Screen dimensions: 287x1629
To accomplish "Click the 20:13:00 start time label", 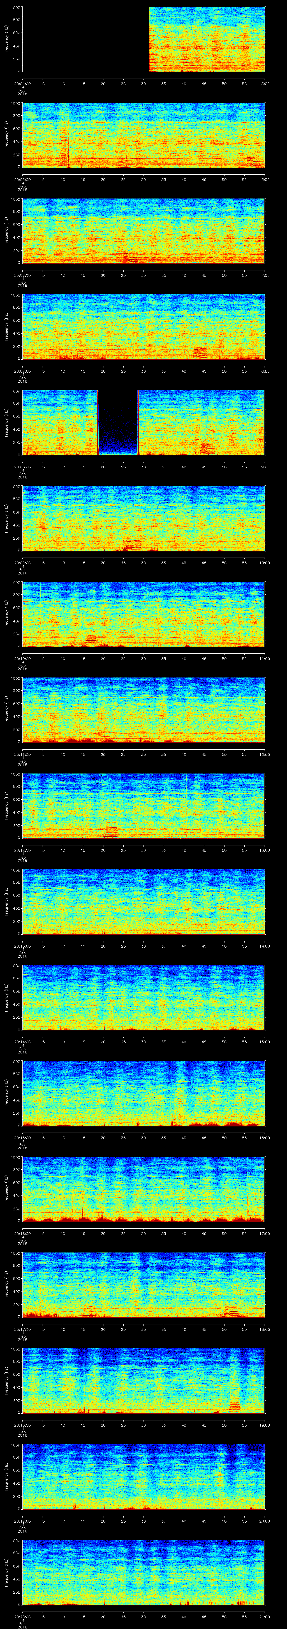I will tap(23, 946).
